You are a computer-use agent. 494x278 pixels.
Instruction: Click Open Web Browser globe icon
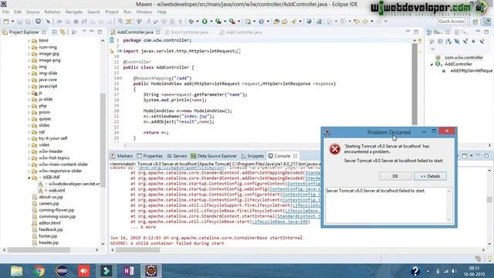309,22
